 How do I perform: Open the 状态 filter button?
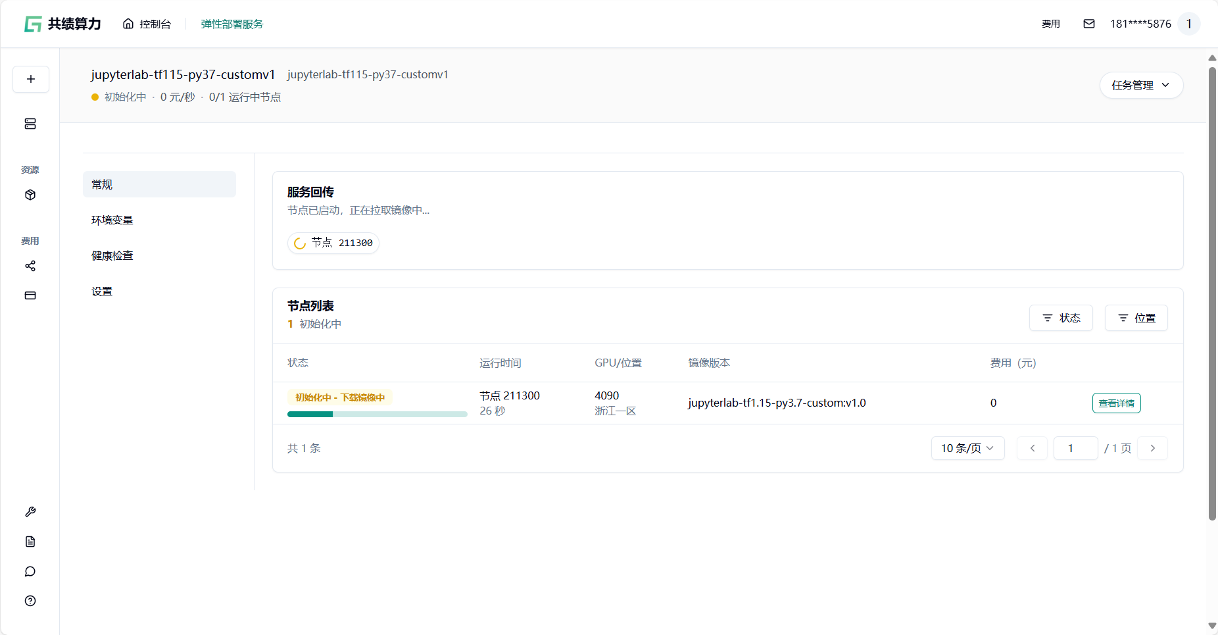1061,318
